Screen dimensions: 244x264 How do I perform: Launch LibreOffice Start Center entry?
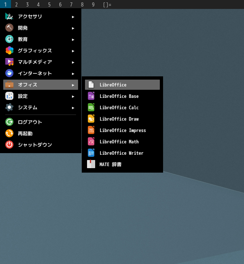(122, 85)
